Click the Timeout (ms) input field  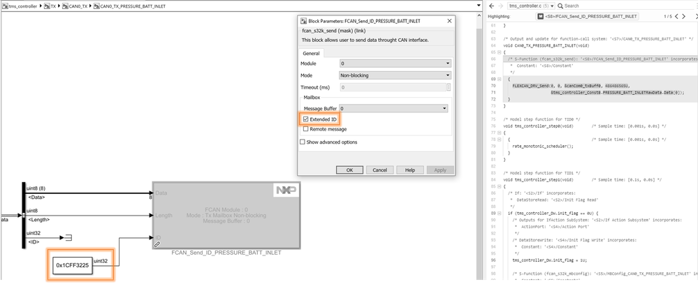point(392,87)
